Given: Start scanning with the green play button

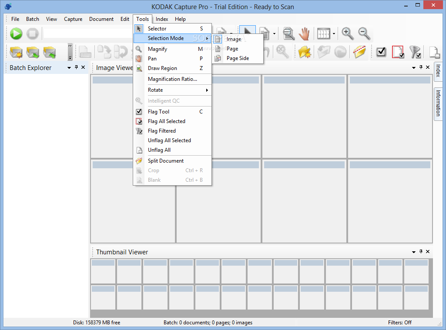Looking at the screenshot, I should [x=16, y=33].
